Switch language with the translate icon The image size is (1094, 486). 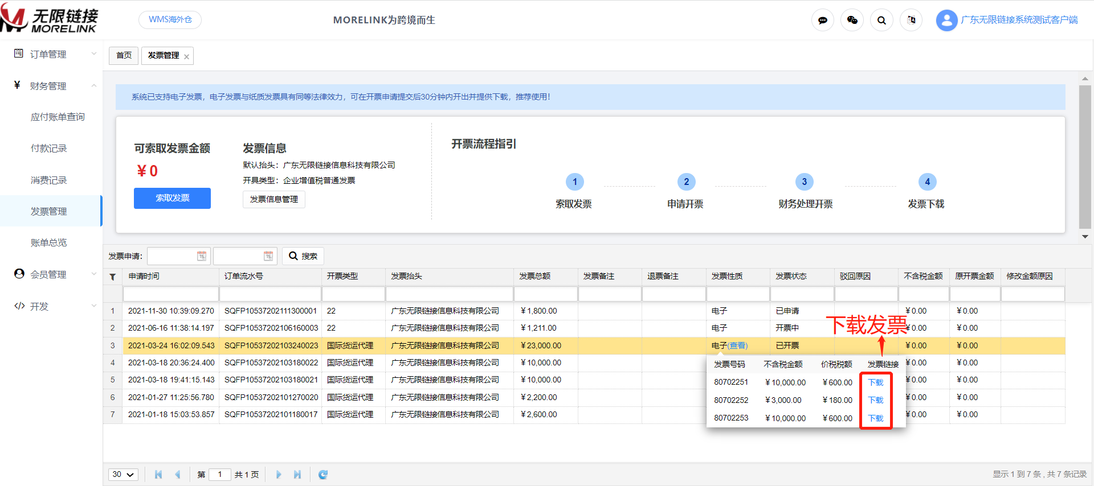click(x=911, y=20)
